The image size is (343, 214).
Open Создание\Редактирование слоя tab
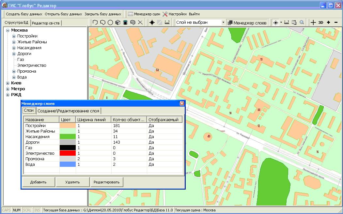(68, 111)
